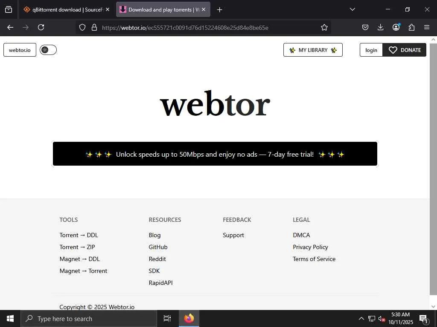Click the scrollbar down arrow
437x327 pixels.
[433, 307]
